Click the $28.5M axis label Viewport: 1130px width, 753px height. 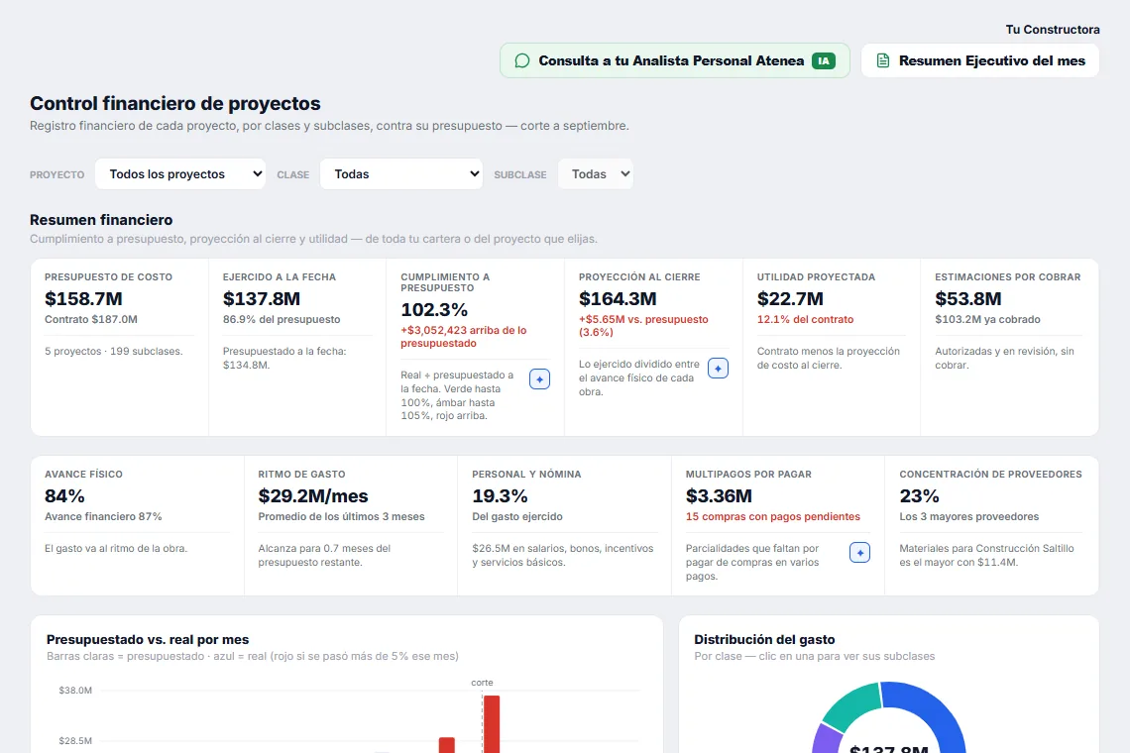(x=75, y=741)
